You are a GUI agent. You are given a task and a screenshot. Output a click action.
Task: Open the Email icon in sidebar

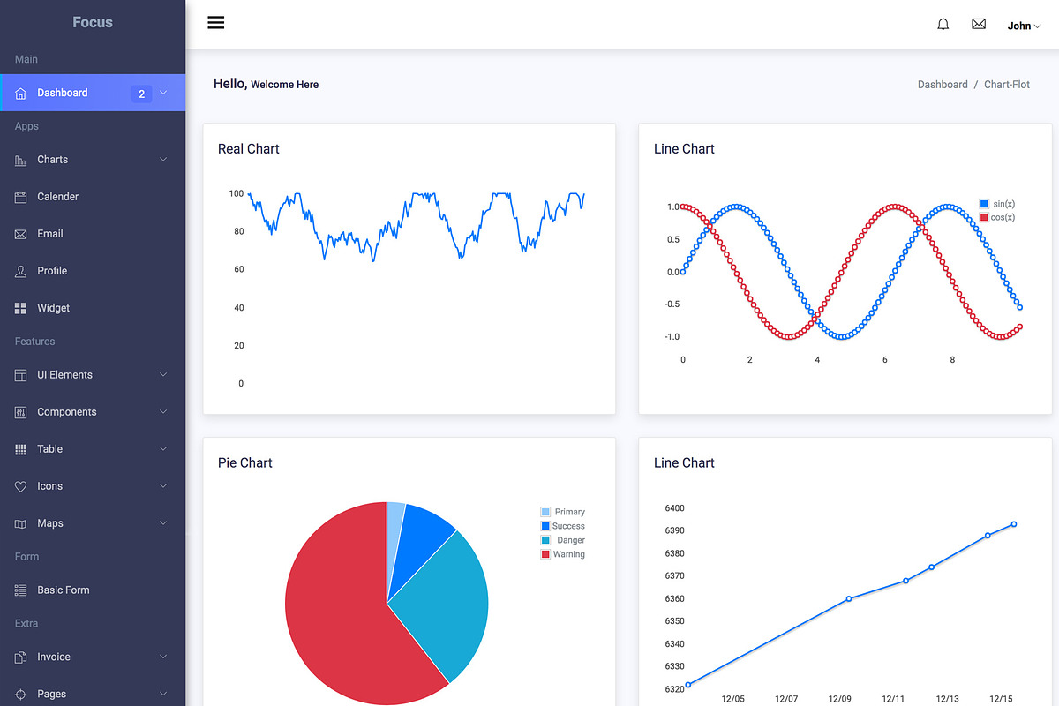pos(19,233)
